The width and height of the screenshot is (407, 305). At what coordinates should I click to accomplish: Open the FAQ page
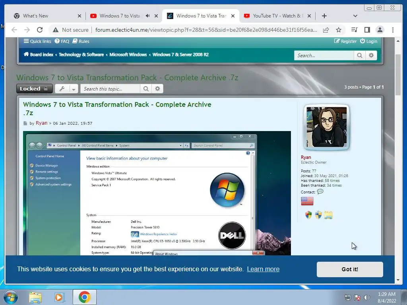coord(62,41)
